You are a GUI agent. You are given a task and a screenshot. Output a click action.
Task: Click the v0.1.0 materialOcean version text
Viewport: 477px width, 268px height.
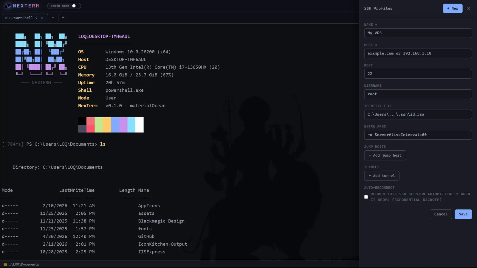135,106
